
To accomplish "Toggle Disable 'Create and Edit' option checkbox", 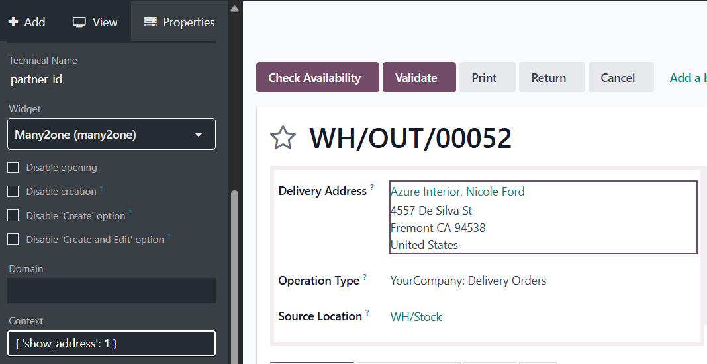I will point(13,239).
